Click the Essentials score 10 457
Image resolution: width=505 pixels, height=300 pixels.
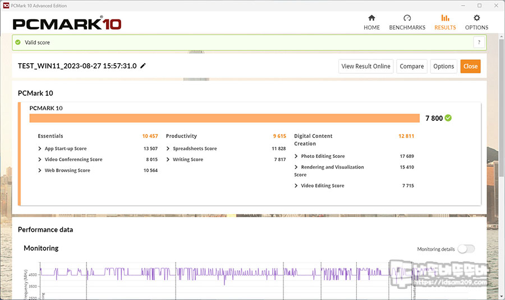tap(150, 136)
